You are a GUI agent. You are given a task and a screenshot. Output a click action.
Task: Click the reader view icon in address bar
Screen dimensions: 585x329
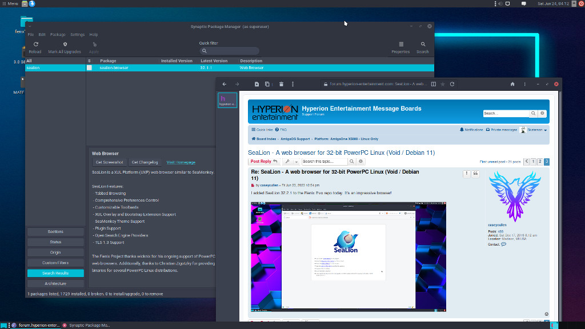[434, 85]
